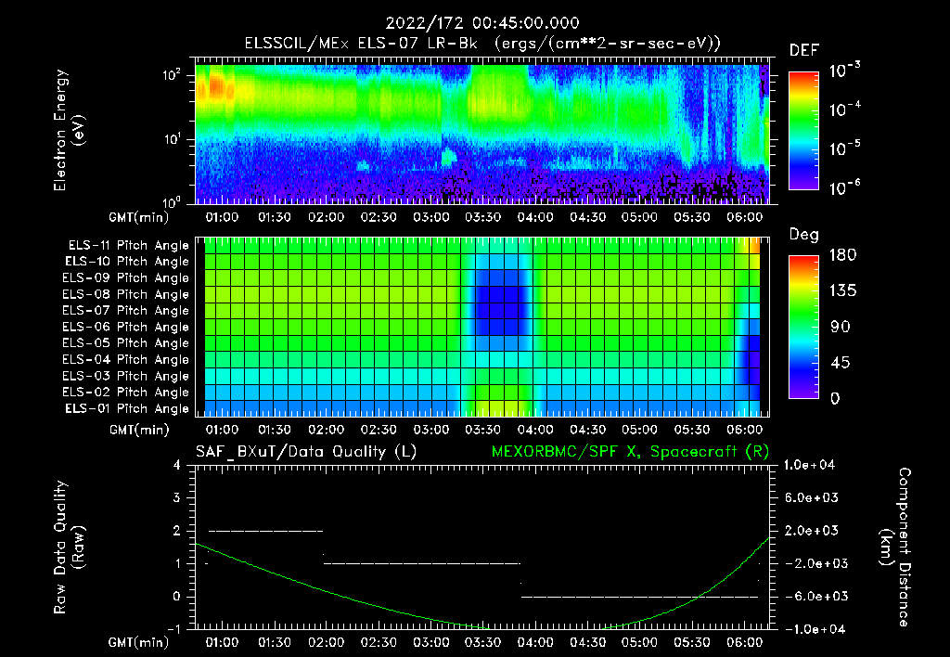The width and height of the screenshot is (950, 657).
Task: Select the ELS-04 Pitch Angle row label
Action: coord(126,359)
